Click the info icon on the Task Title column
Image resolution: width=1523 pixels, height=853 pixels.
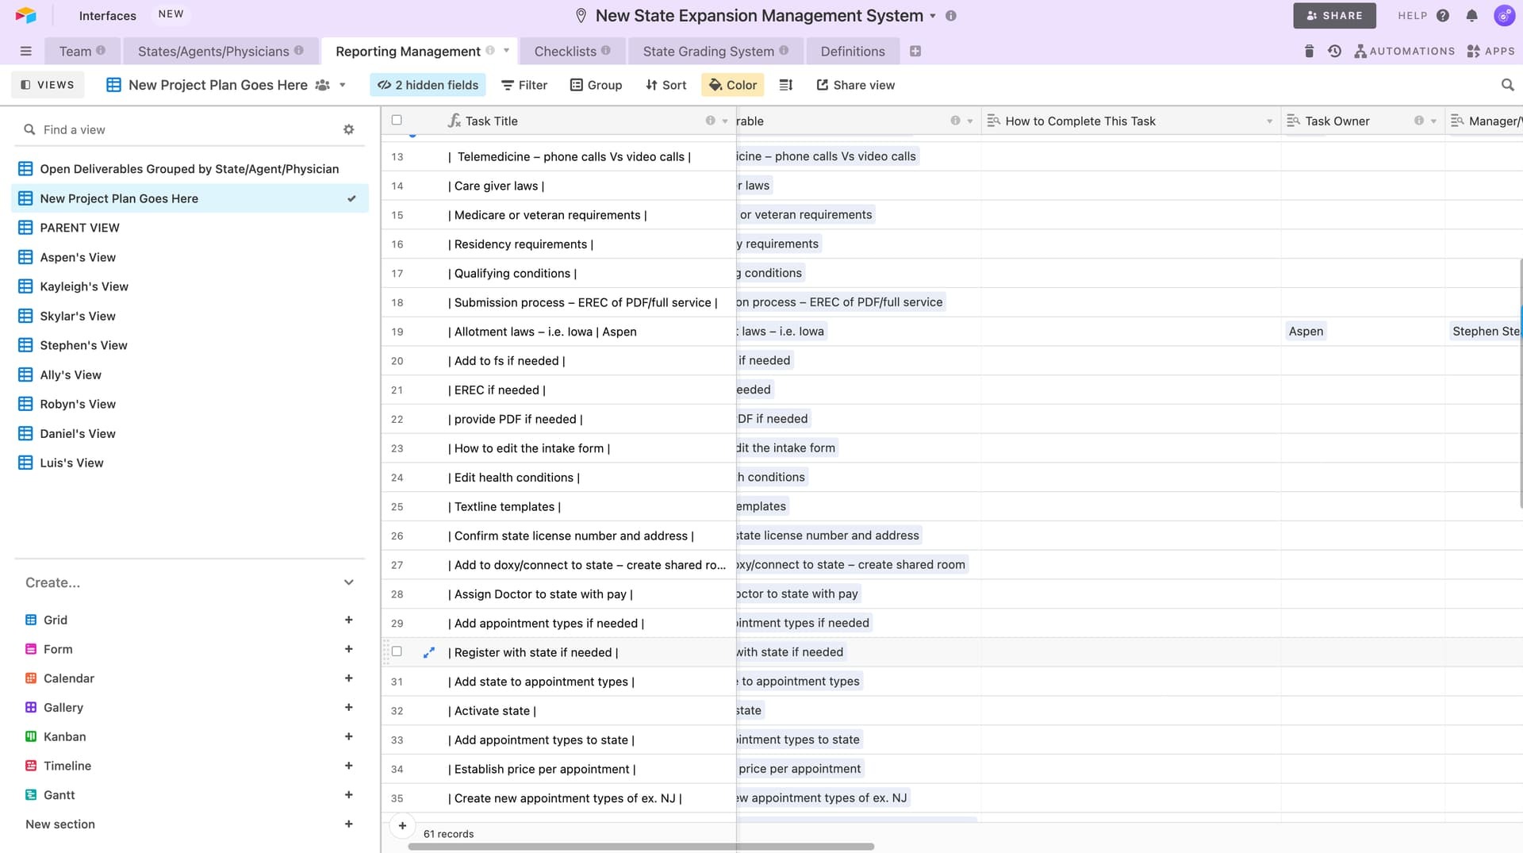pos(710,121)
